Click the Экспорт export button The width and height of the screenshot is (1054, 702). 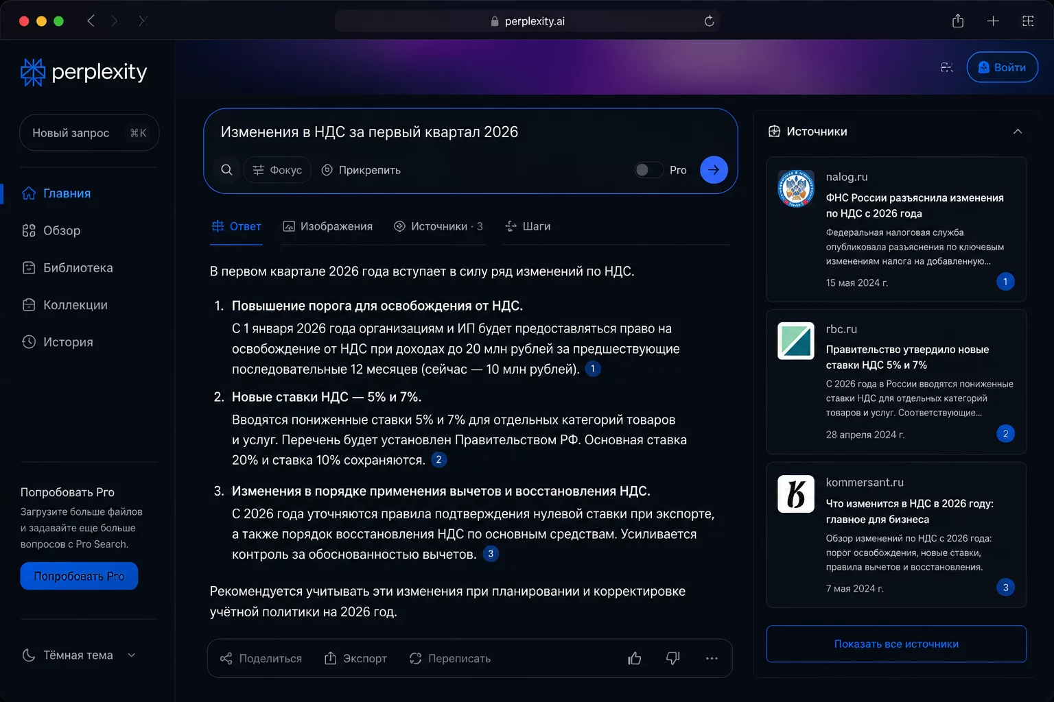tap(355, 658)
